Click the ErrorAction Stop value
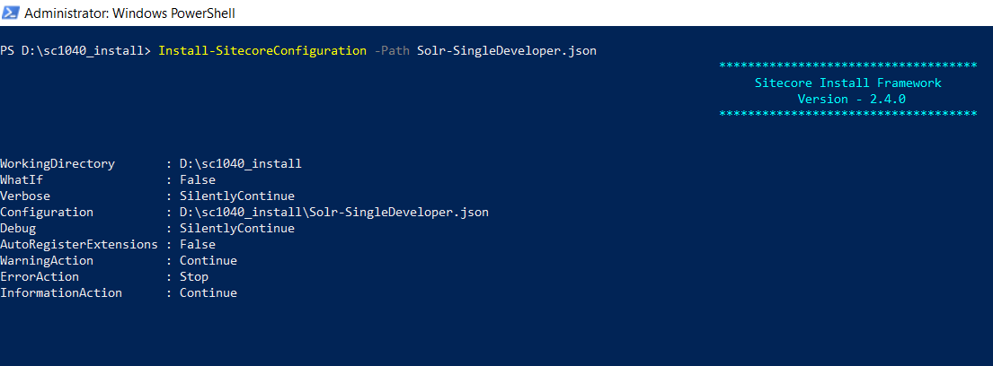Viewport: 993px width, 366px height. pos(193,277)
